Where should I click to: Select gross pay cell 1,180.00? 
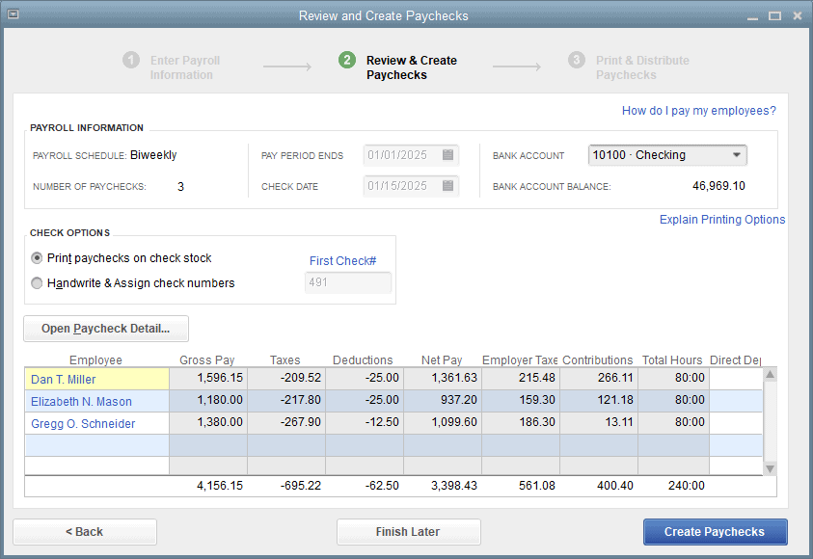point(208,401)
